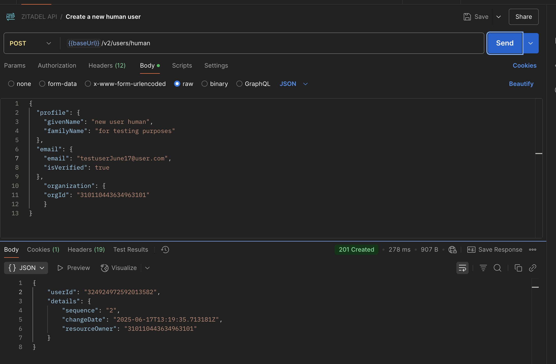Screen dimensions: 556x364
Task: Click the Save button label
Action: click(482, 17)
